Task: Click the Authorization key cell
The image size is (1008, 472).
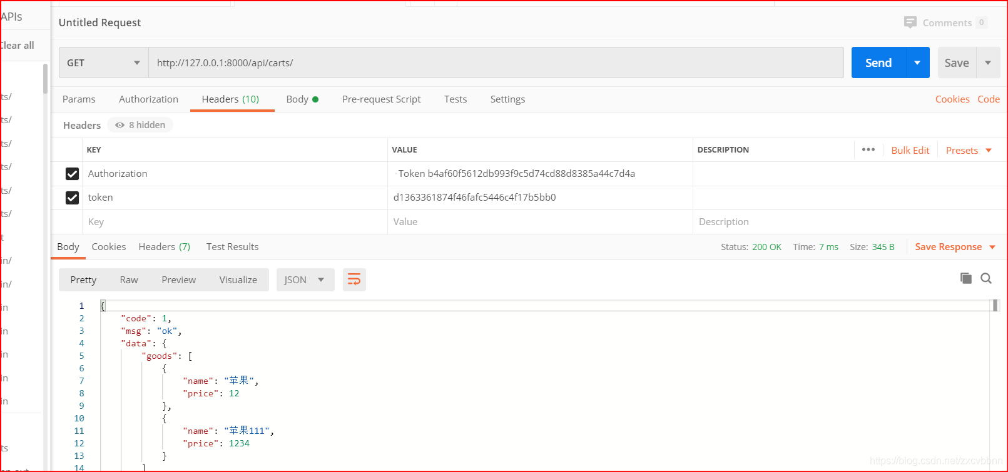Action: 235,174
